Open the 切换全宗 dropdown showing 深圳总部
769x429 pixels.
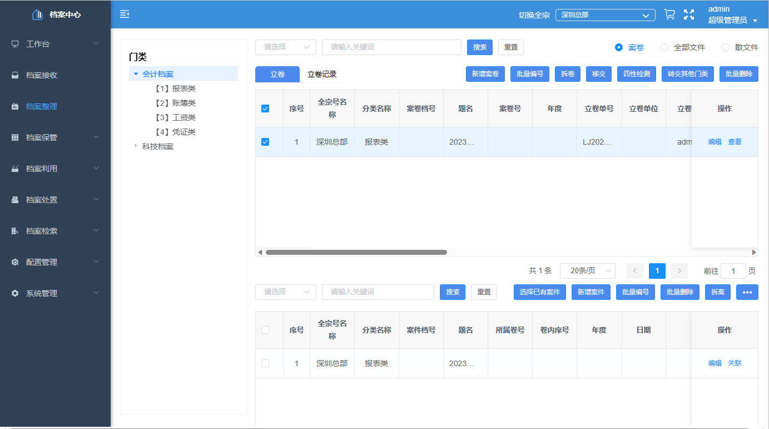tap(605, 15)
